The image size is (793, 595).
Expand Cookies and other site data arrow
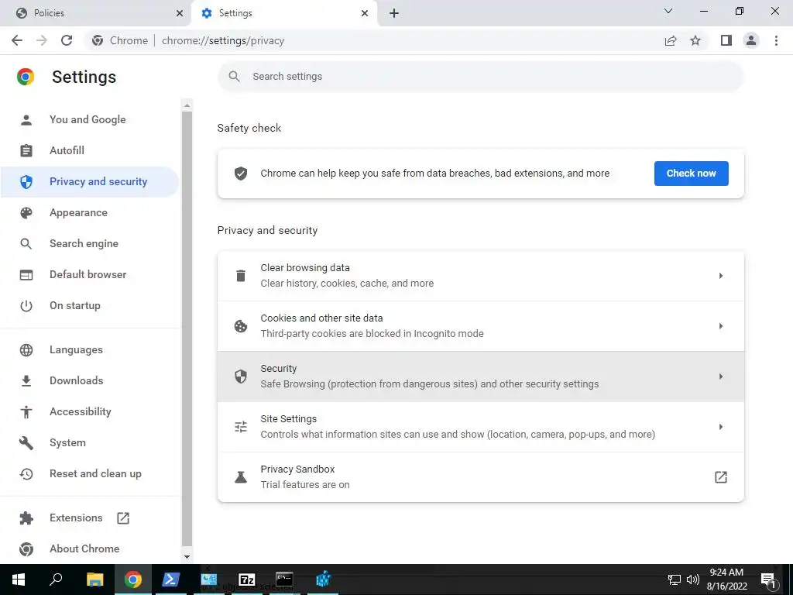click(x=721, y=326)
